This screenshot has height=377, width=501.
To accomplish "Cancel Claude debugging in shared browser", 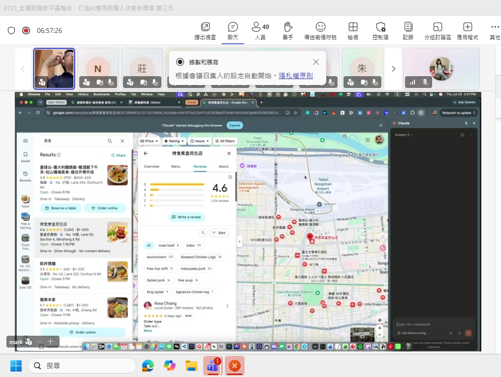I will click(x=235, y=125).
